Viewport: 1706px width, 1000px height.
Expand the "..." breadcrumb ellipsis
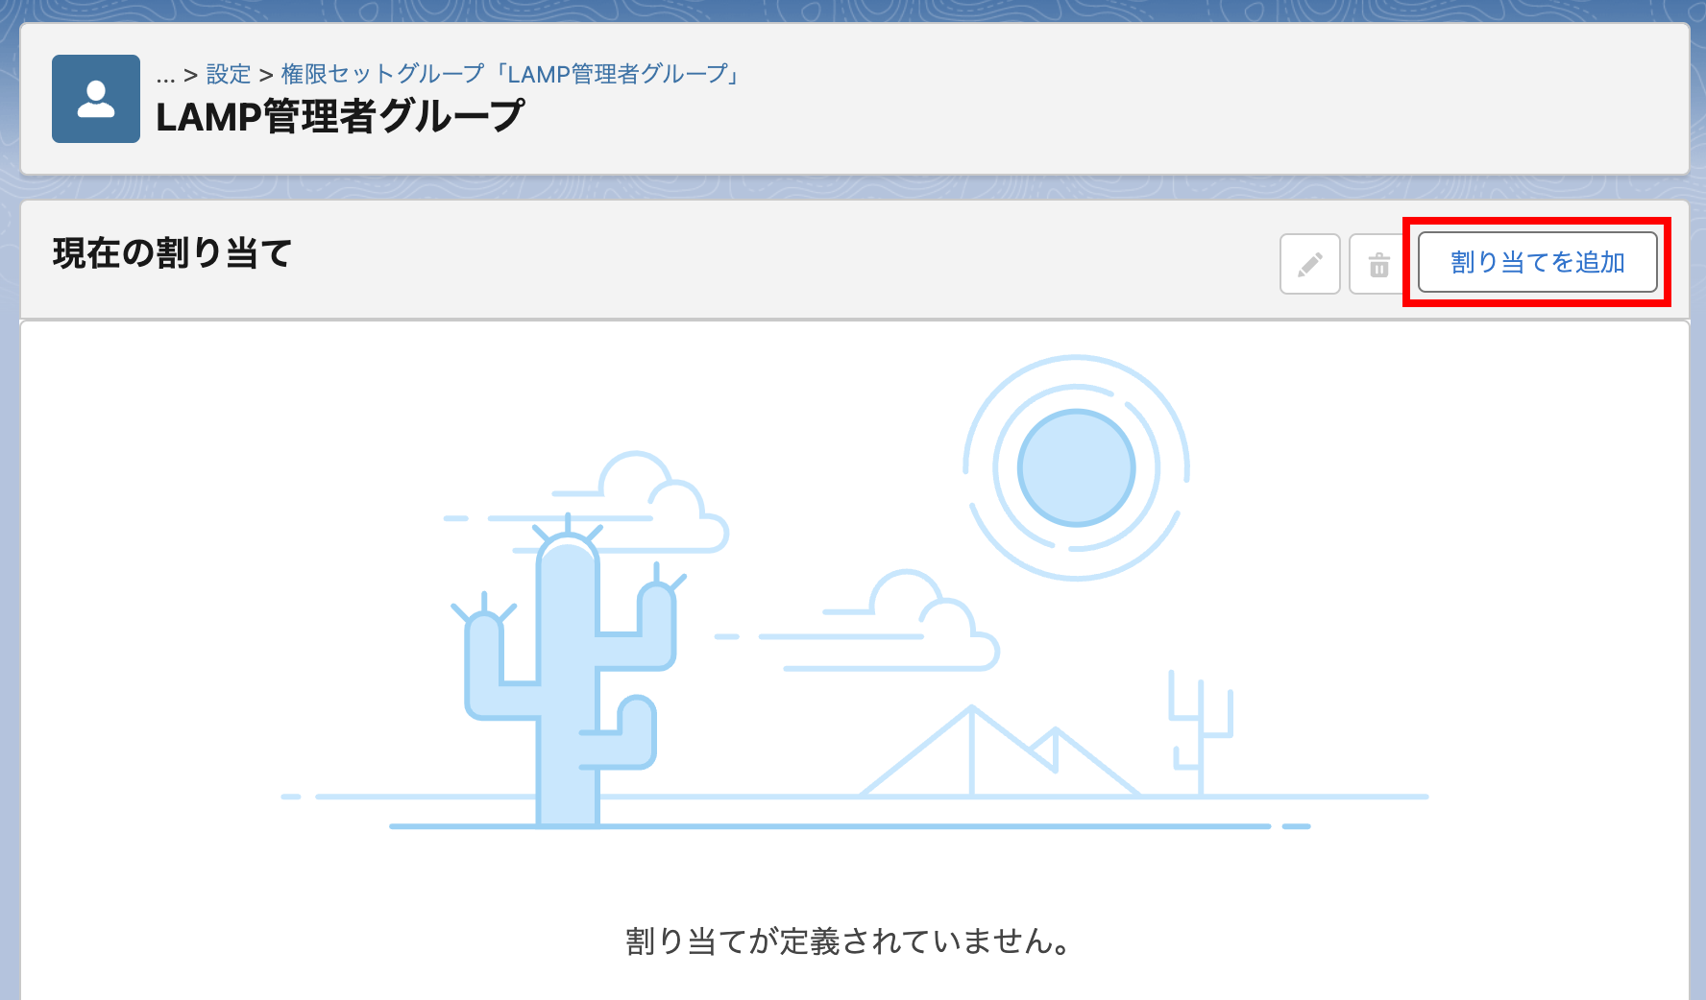[x=165, y=75]
